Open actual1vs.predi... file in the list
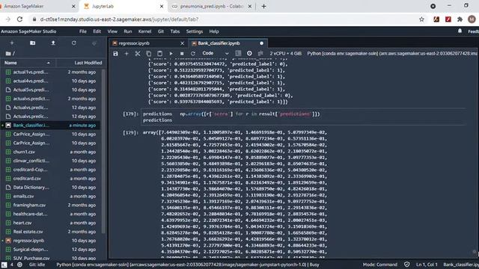This screenshot has height=269, width=479. pyautogui.click(x=51, y=72)
